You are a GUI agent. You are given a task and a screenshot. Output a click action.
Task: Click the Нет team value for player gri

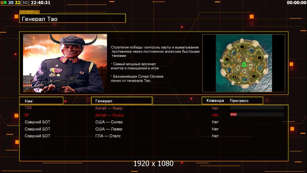(x=215, y=115)
